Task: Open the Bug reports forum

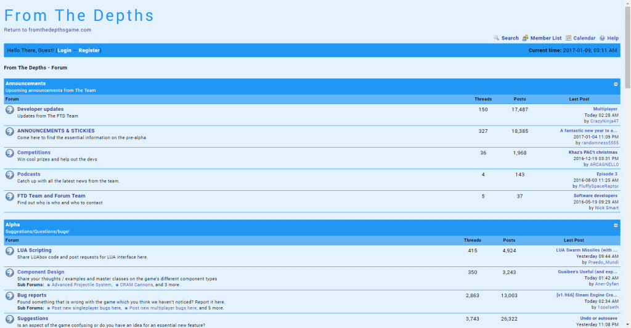Action: 32,295
